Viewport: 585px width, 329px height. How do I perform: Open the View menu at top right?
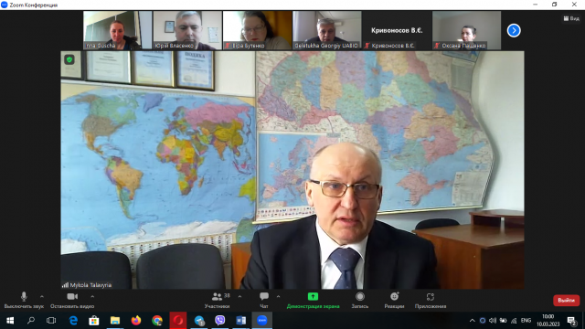point(571,18)
